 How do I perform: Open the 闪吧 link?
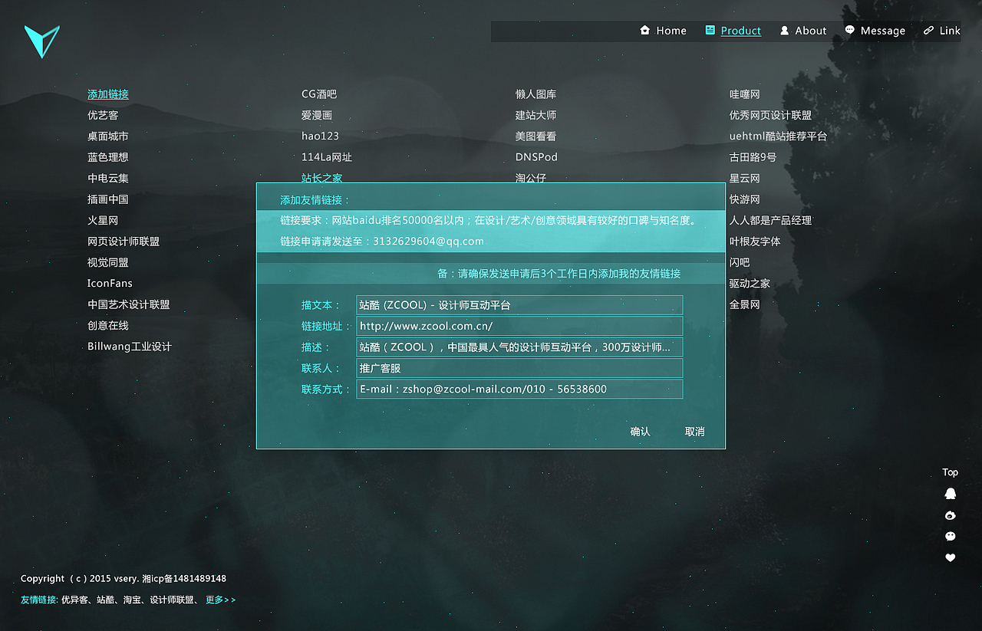tap(740, 262)
